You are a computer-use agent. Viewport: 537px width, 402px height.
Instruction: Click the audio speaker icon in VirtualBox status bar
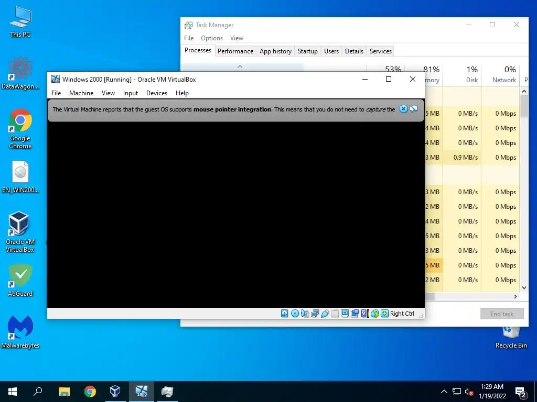point(305,314)
